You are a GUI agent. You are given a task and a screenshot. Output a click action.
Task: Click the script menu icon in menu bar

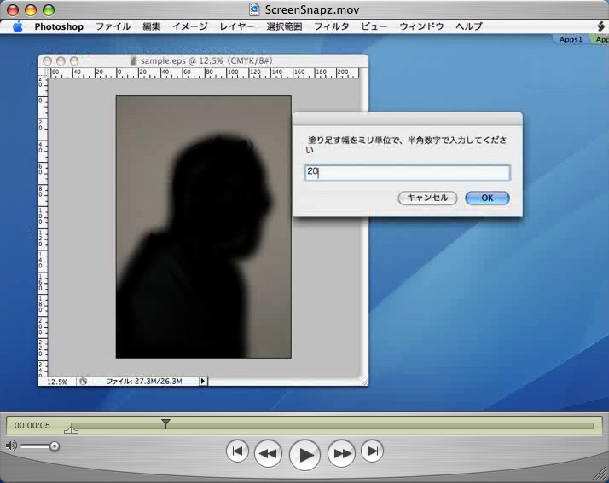[x=601, y=26]
